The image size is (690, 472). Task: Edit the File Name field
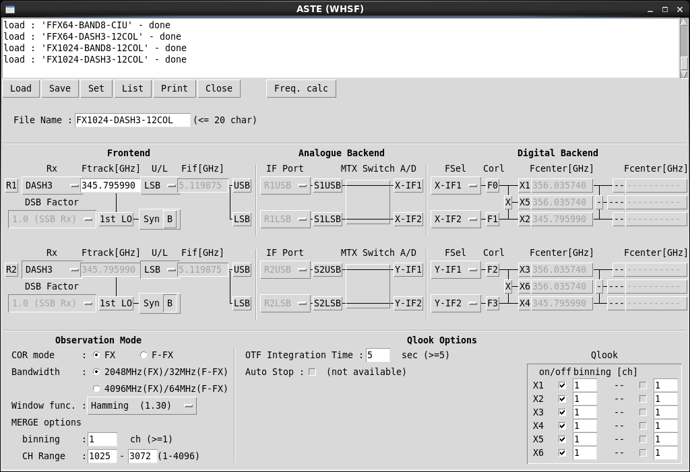[133, 120]
